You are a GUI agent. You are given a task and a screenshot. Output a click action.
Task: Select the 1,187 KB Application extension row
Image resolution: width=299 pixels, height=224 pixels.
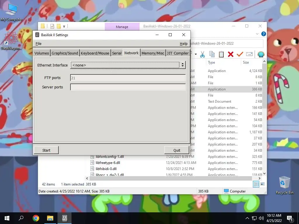coord(226,132)
